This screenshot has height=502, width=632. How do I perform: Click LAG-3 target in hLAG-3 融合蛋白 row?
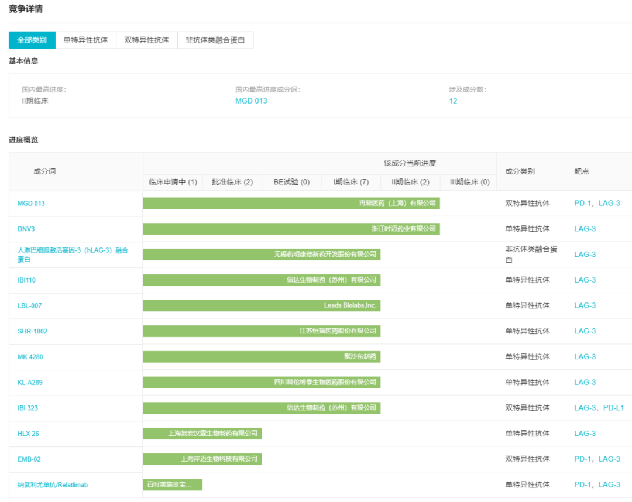click(585, 255)
